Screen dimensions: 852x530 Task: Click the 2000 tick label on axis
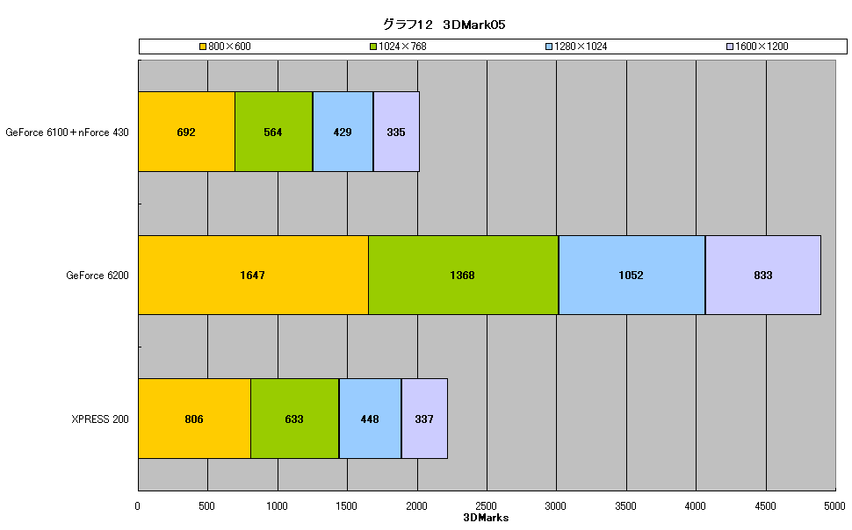pos(416,506)
